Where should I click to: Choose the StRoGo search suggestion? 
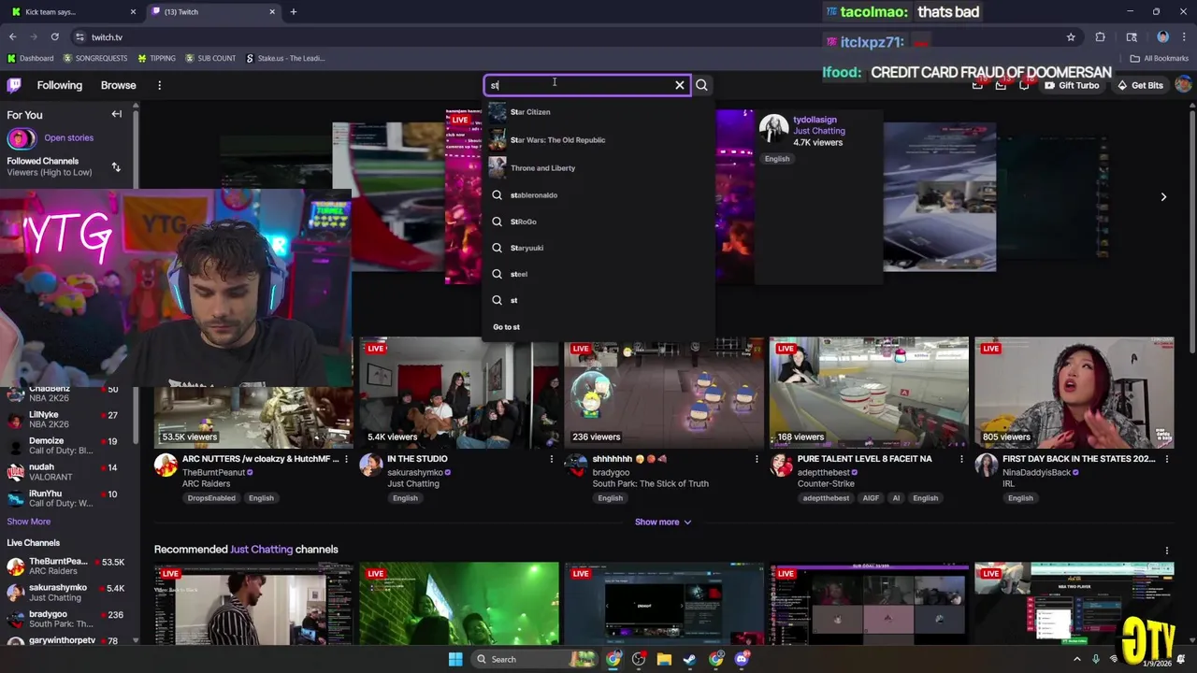[x=598, y=222]
